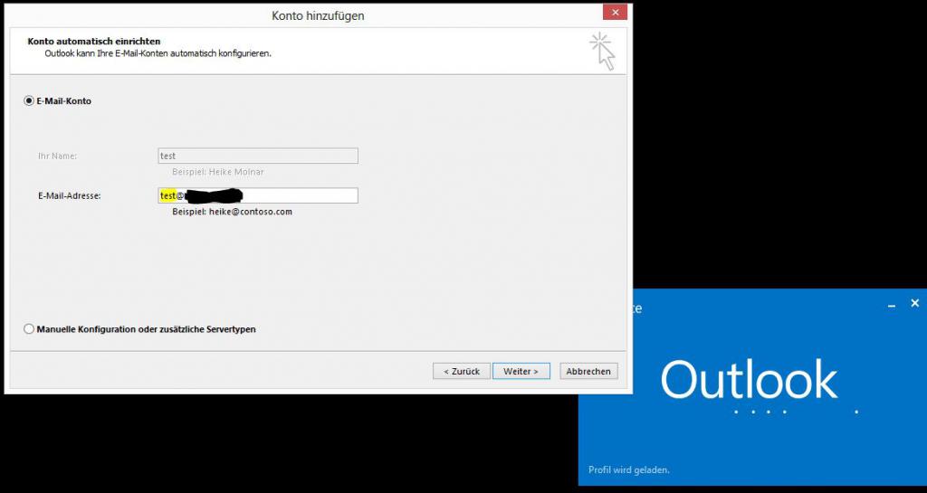This screenshot has width=927, height=493.
Task: Click the cursor wizard icon in header
Action: (602, 52)
